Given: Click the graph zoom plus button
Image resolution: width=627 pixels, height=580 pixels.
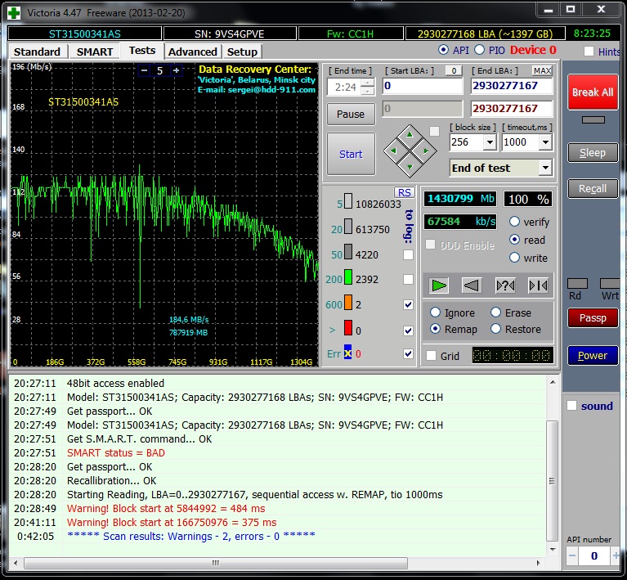Looking at the screenshot, I should point(176,71).
